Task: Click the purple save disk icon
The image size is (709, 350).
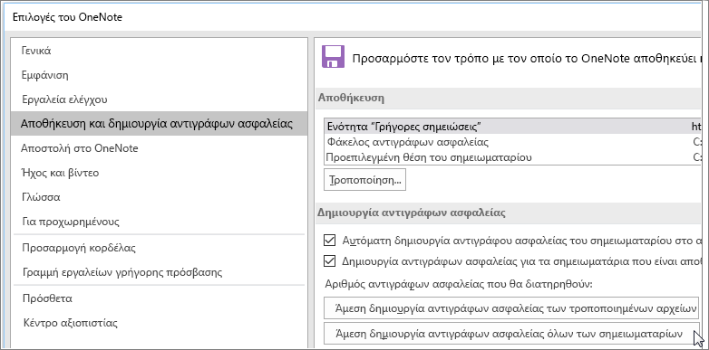Action: [x=334, y=57]
